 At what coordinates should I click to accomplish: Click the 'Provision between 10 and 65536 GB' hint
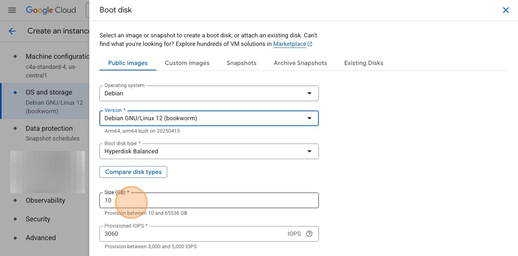click(146, 213)
